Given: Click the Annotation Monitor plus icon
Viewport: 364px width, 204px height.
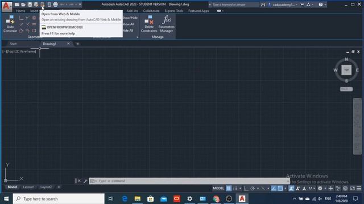Looking at the screenshot, I should (x=331, y=188).
